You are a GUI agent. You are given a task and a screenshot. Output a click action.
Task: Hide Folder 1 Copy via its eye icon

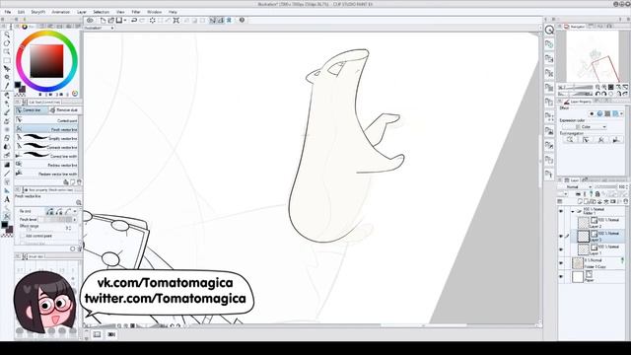point(561,263)
